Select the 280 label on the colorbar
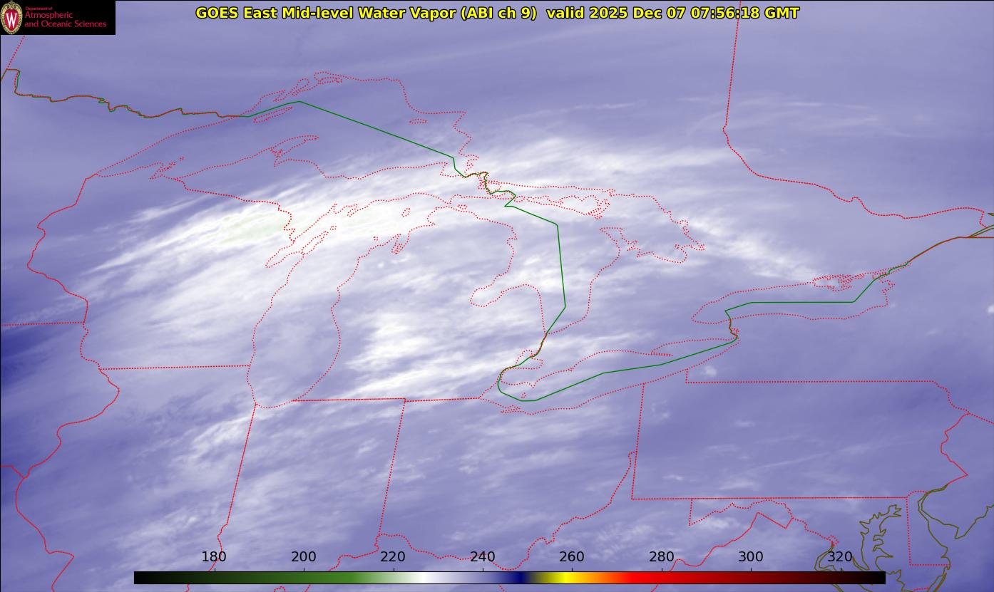This screenshot has height=592, width=994. coord(662,556)
